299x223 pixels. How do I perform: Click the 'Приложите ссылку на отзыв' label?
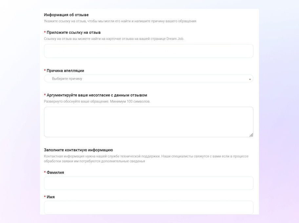coord(73,32)
